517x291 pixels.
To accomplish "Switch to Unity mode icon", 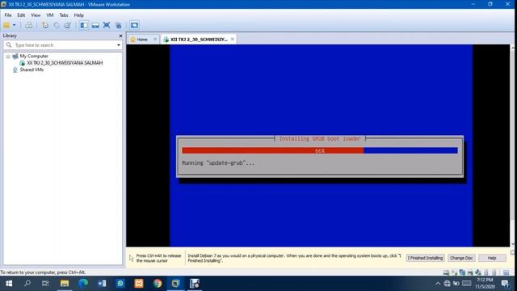I will 119,25.
